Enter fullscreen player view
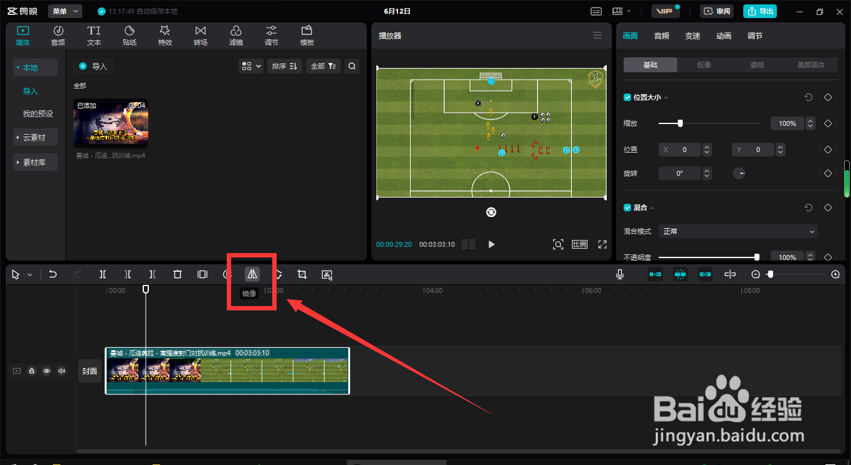 (602, 244)
